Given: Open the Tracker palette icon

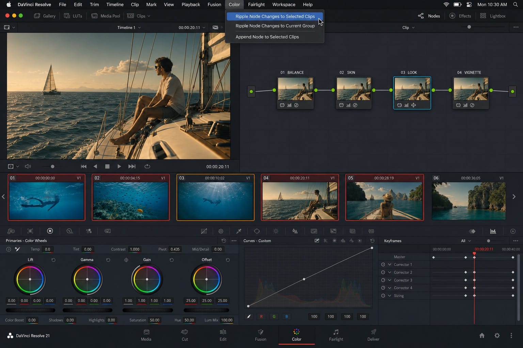Looking at the screenshot, I should [276, 231].
